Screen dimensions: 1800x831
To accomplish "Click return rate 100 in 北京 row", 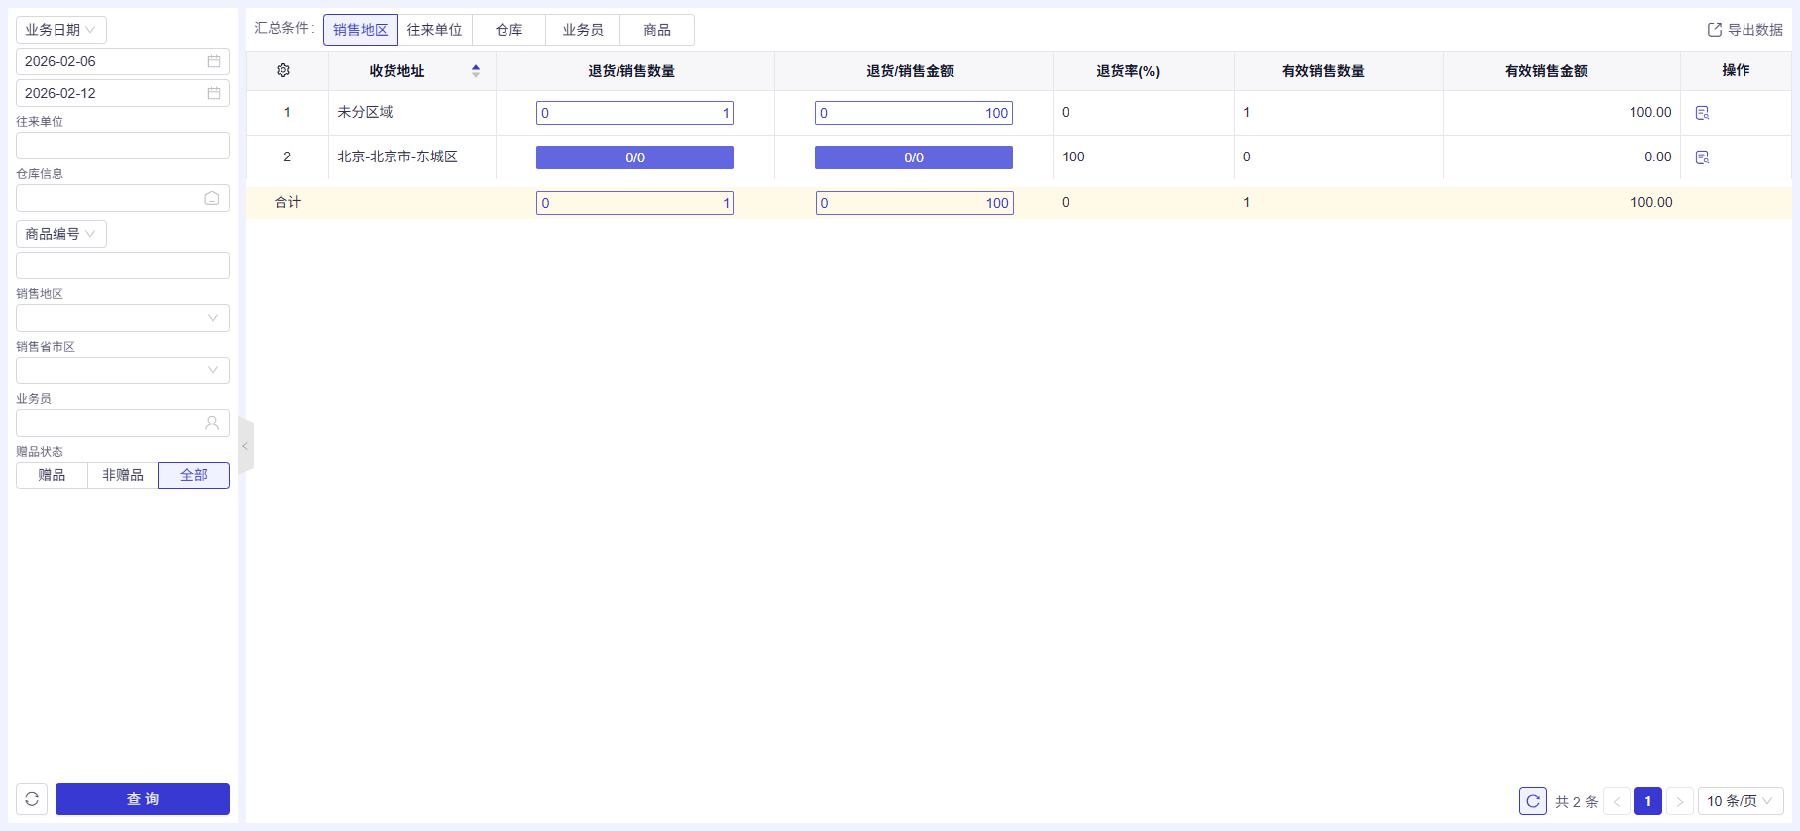I will coord(1073,156).
